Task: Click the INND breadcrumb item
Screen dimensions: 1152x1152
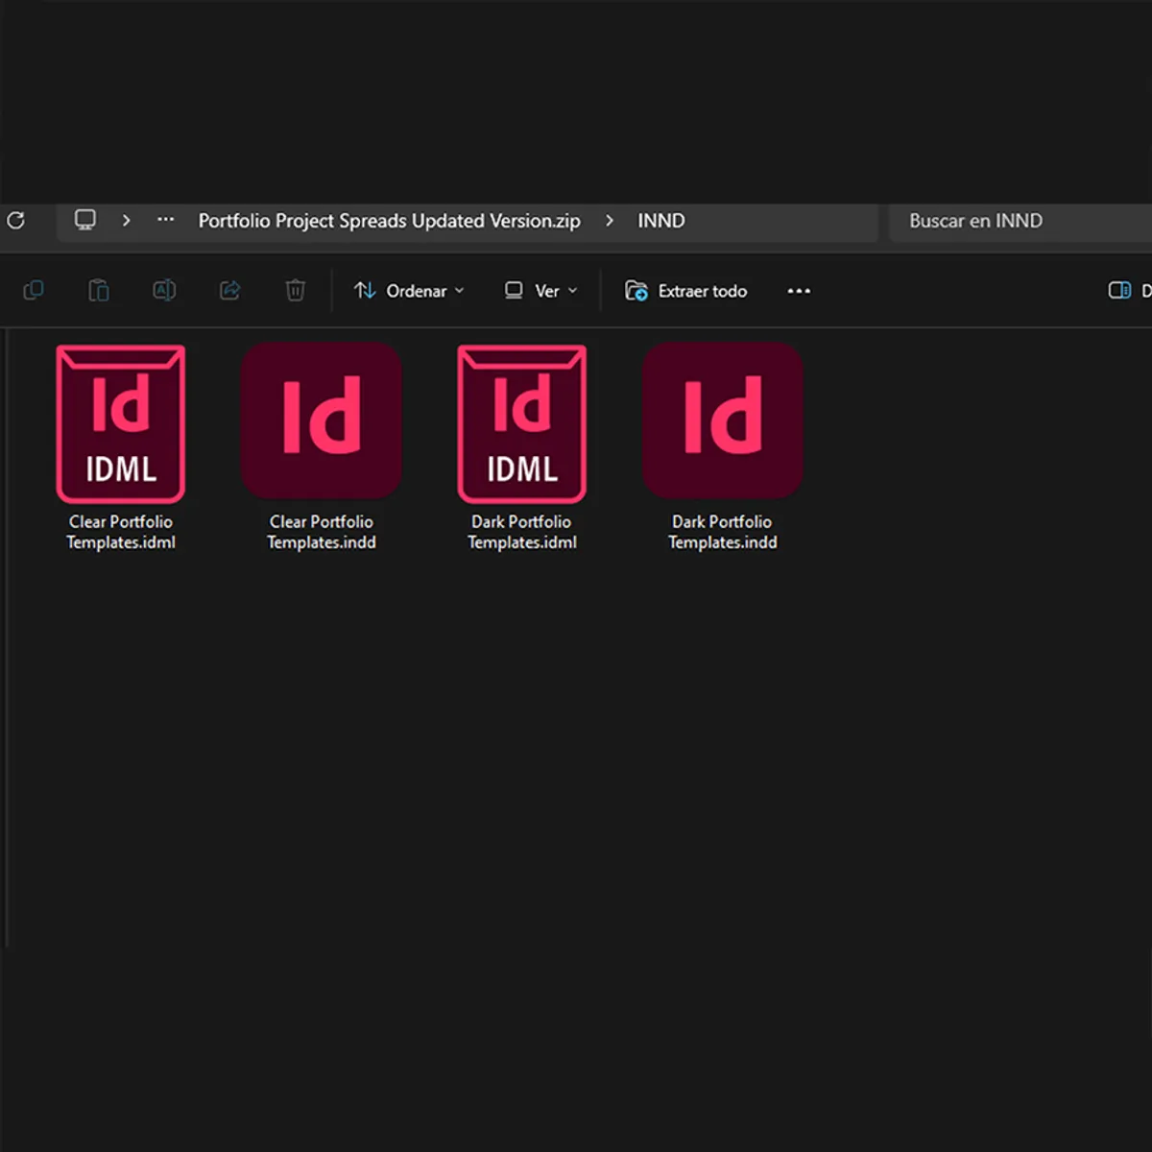Action: pos(660,221)
